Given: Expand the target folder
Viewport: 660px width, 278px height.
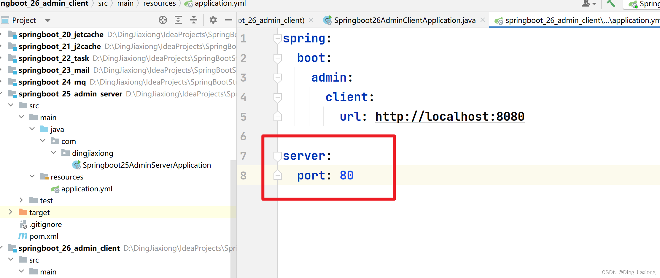Looking at the screenshot, I should tap(11, 212).
